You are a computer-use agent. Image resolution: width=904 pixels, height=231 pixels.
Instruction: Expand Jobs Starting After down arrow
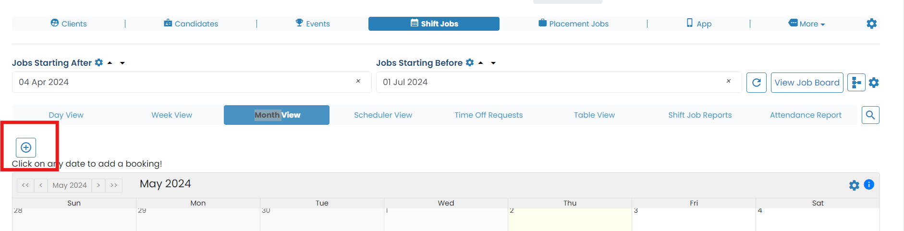click(x=122, y=63)
